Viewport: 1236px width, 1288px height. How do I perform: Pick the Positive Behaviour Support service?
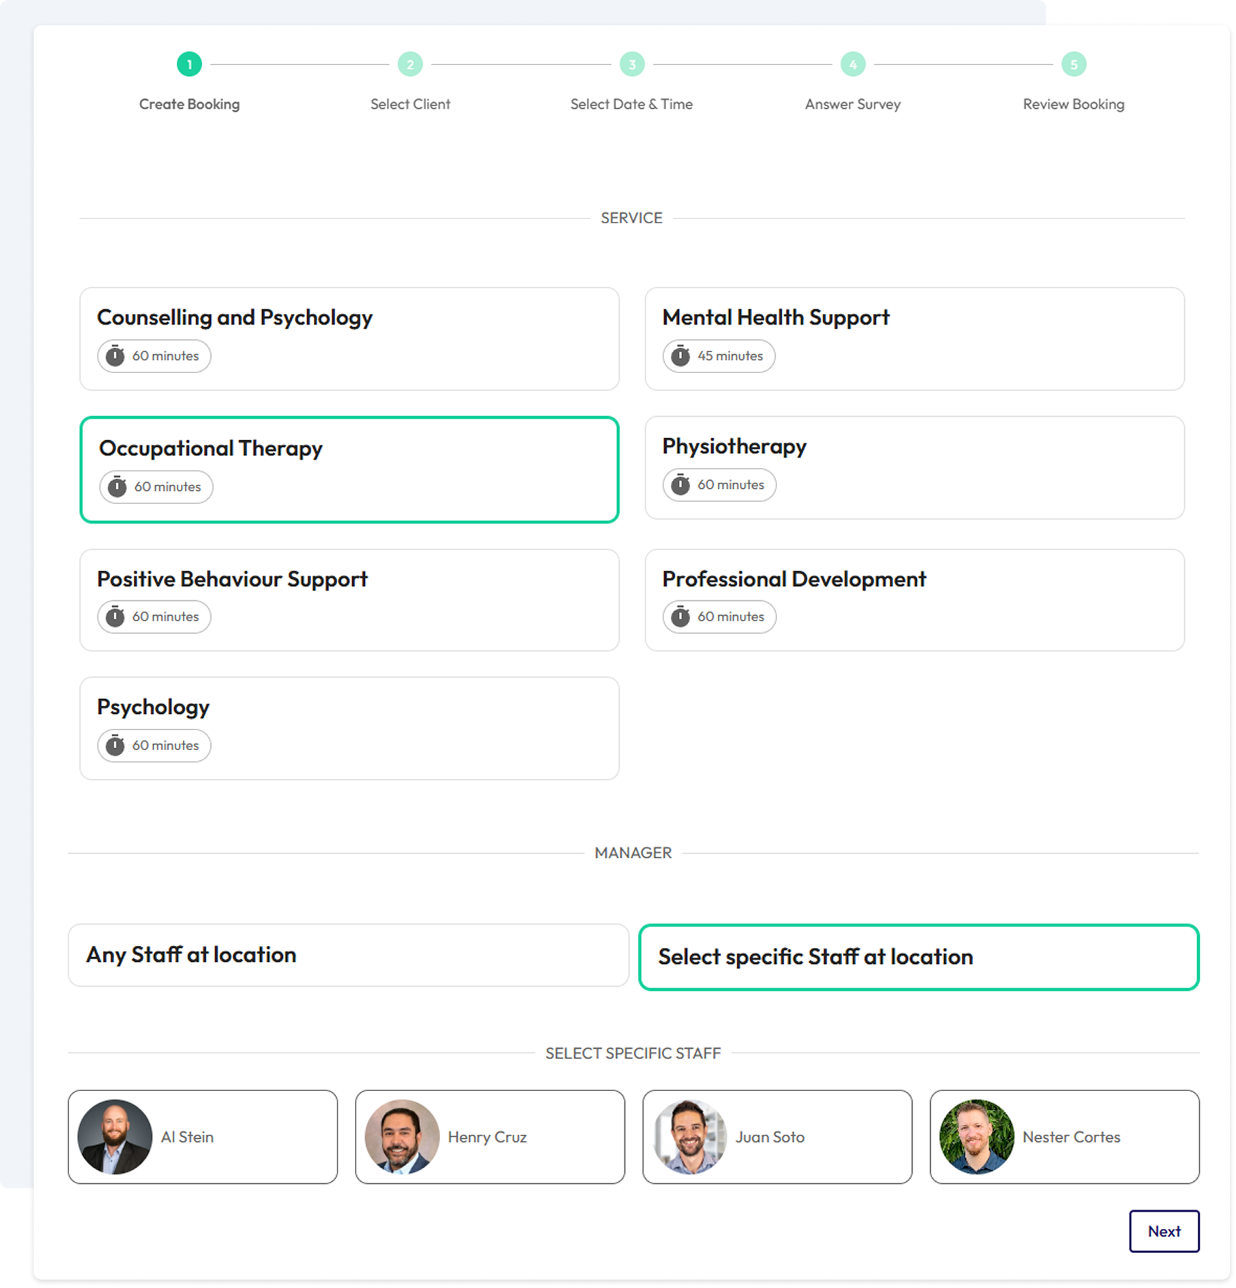click(x=349, y=600)
